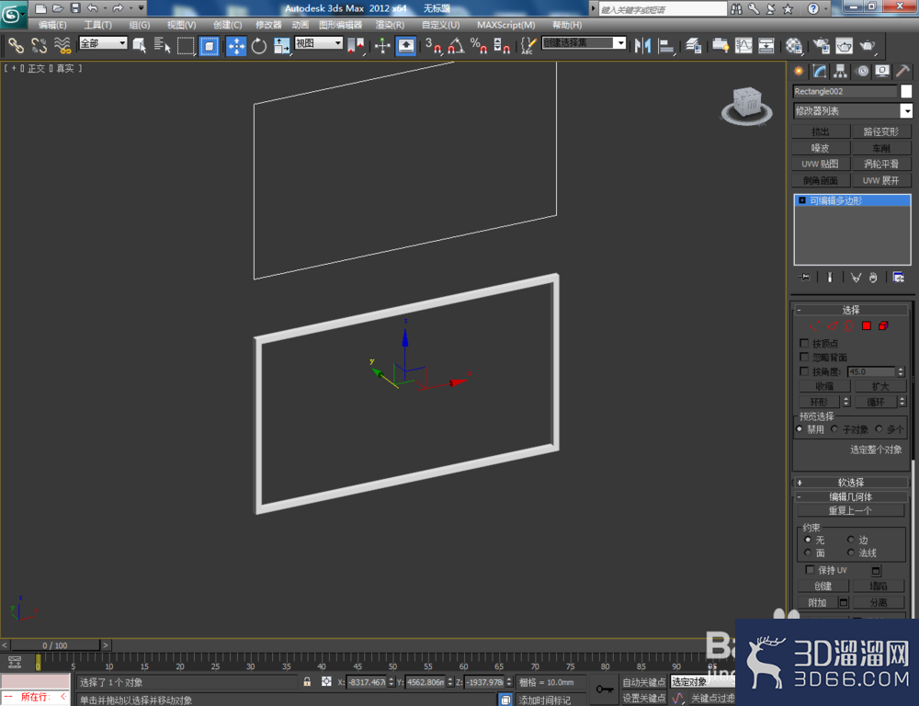Screen dimensions: 919x706
Task: Expand the 可编辑多边形 stack entry
Action: [802, 200]
